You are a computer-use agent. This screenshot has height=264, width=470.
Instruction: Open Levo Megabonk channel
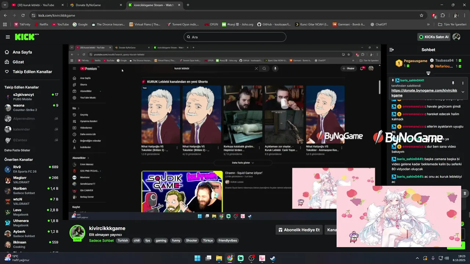[31, 212]
